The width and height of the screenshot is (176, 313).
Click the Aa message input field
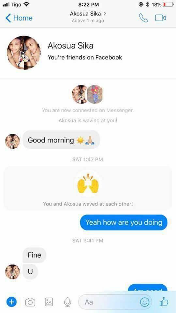(x=115, y=302)
